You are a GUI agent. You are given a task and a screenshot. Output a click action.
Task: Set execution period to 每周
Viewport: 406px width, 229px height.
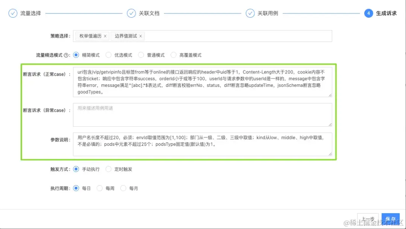pyautogui.click(x=100, y=188)
